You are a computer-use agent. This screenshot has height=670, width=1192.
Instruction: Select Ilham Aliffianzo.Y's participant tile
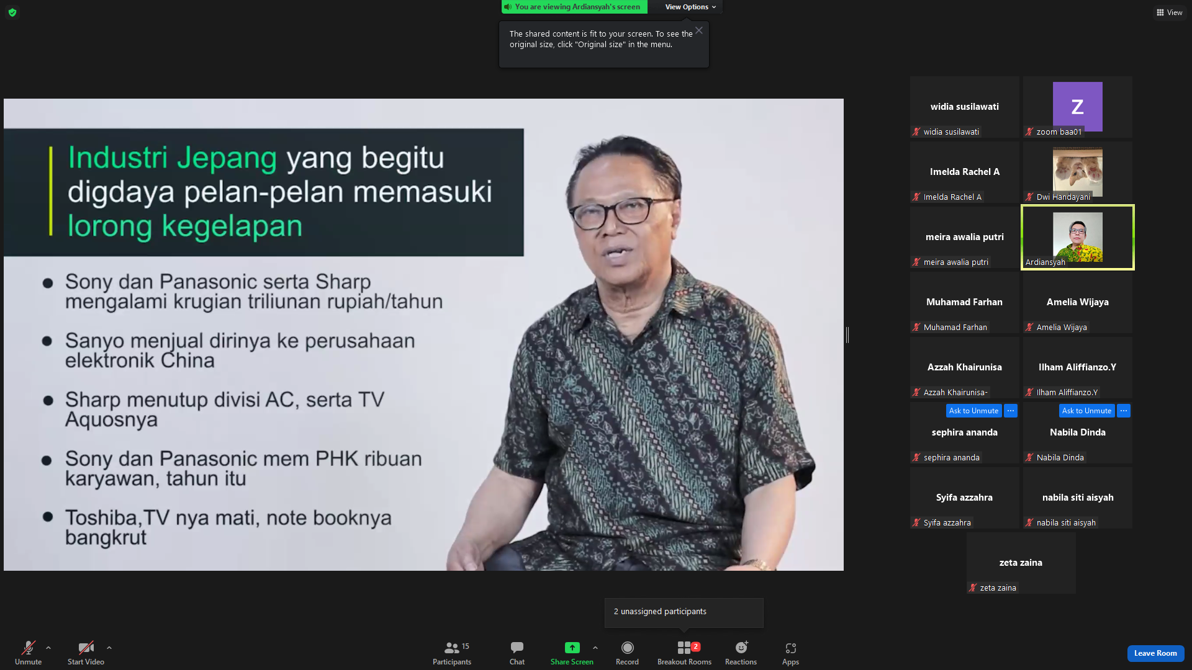click(1078, 367)
